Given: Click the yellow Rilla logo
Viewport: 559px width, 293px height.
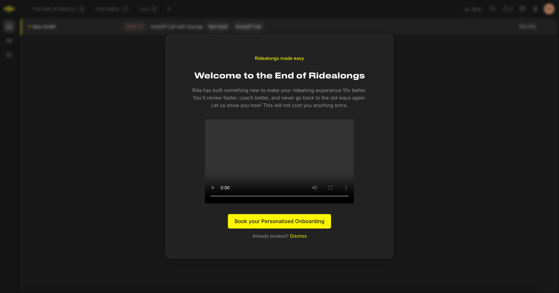Looking at the screenshot, I should coord(9,9).
